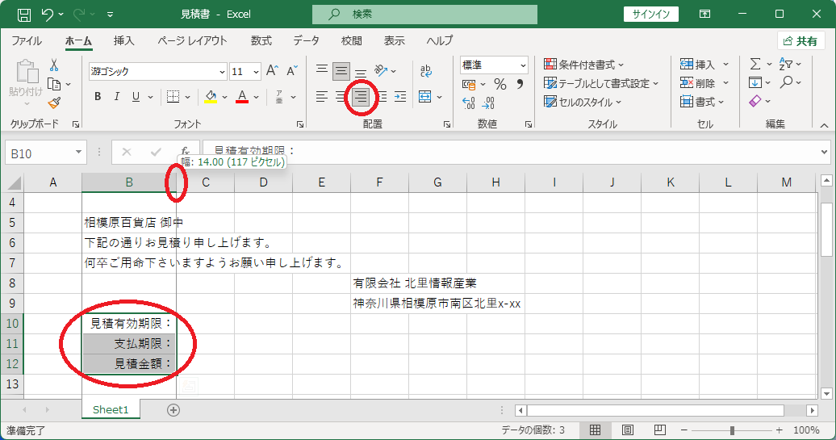The height and width of the screenshot is (440, 836).
Task: Toggle Italic formatting
Action: pos(117,97)
